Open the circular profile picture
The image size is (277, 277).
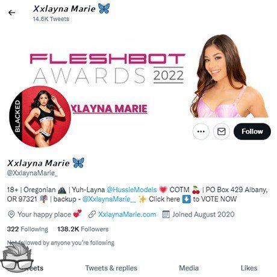40,116
